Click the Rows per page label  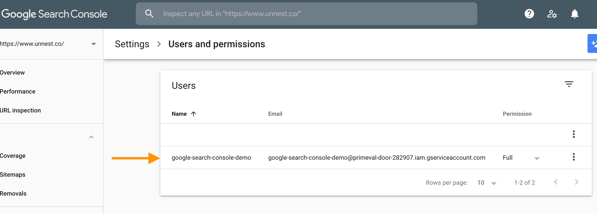tap(447, 183)
